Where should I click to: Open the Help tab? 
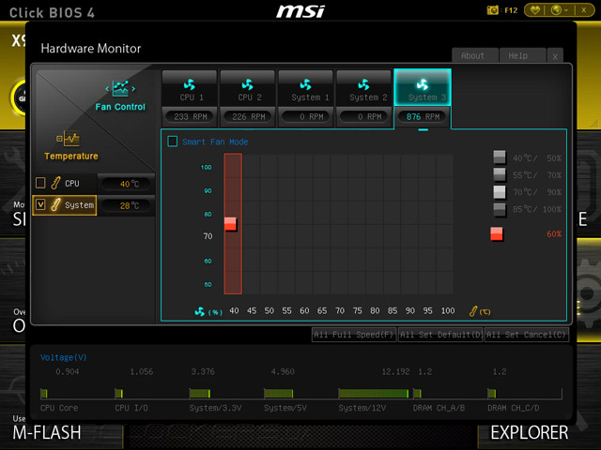point(522,56)
